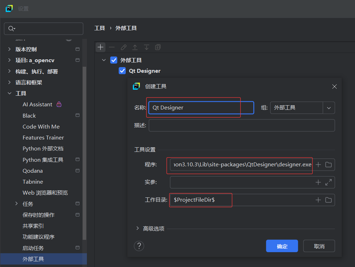This screenshot has height=267, width=355.
Task: Click the Copy tool icon in toolbar
Action: 158,47
